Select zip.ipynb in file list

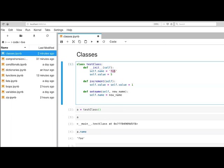(28, 97)
